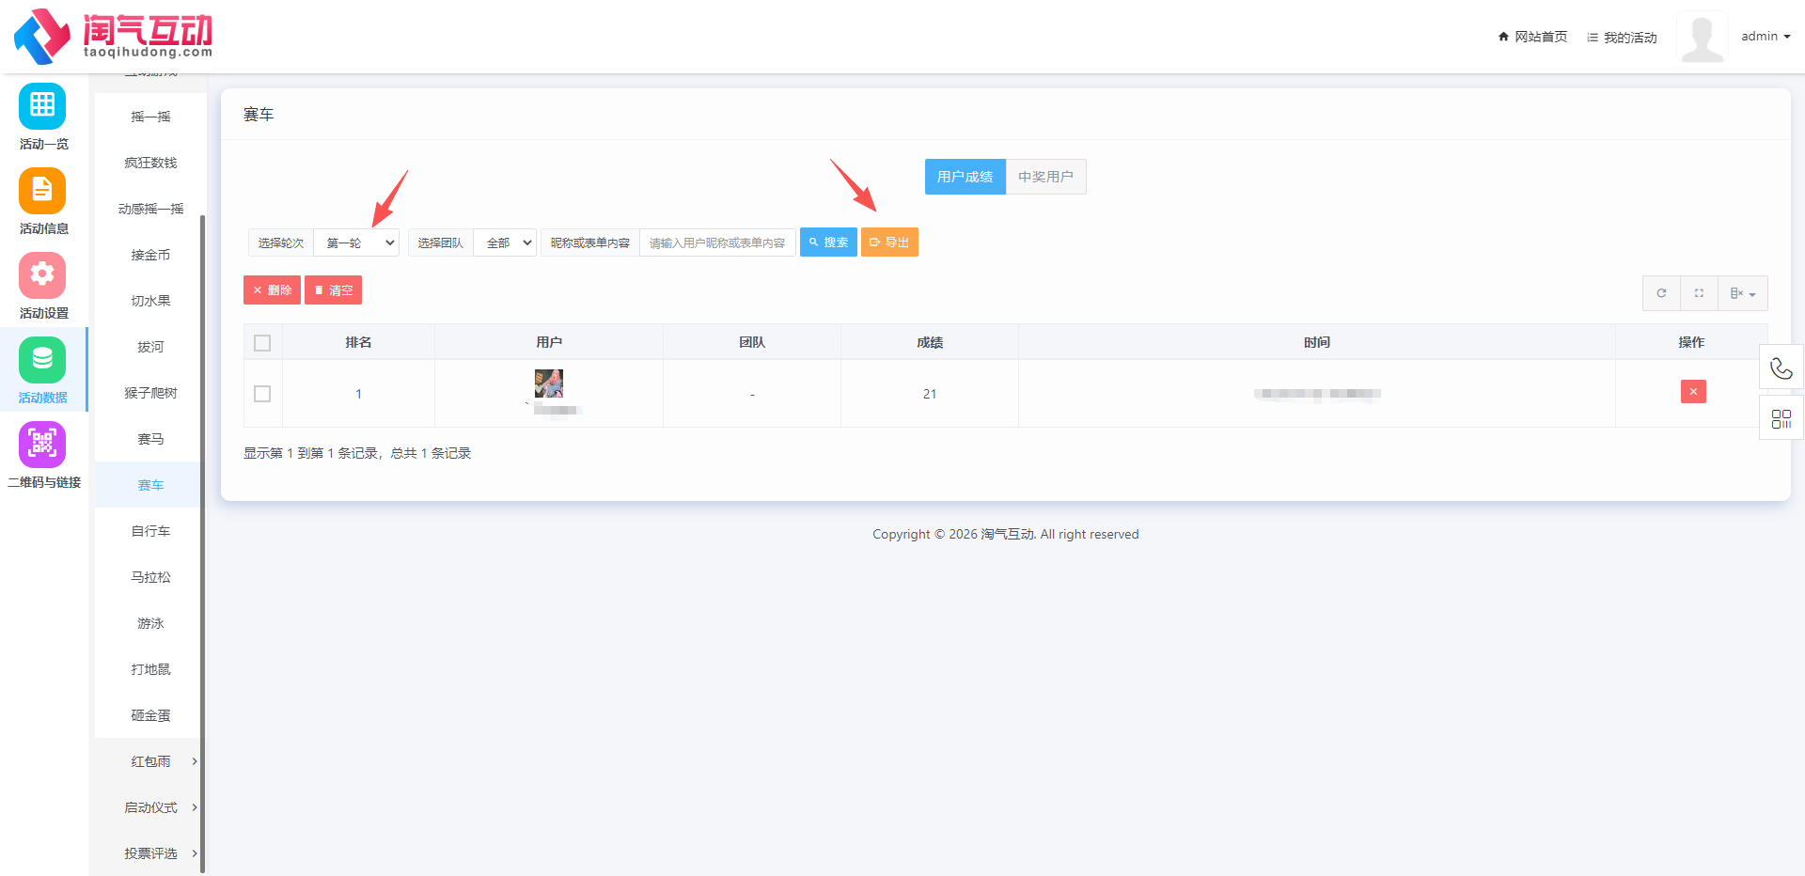Select 砸金蛋 in the game menu
Screen dimensions: 1805x876
[x=150, y=715]
